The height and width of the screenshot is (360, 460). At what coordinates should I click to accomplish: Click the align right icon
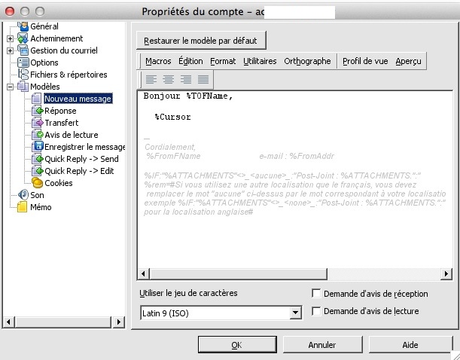[185, 79]
